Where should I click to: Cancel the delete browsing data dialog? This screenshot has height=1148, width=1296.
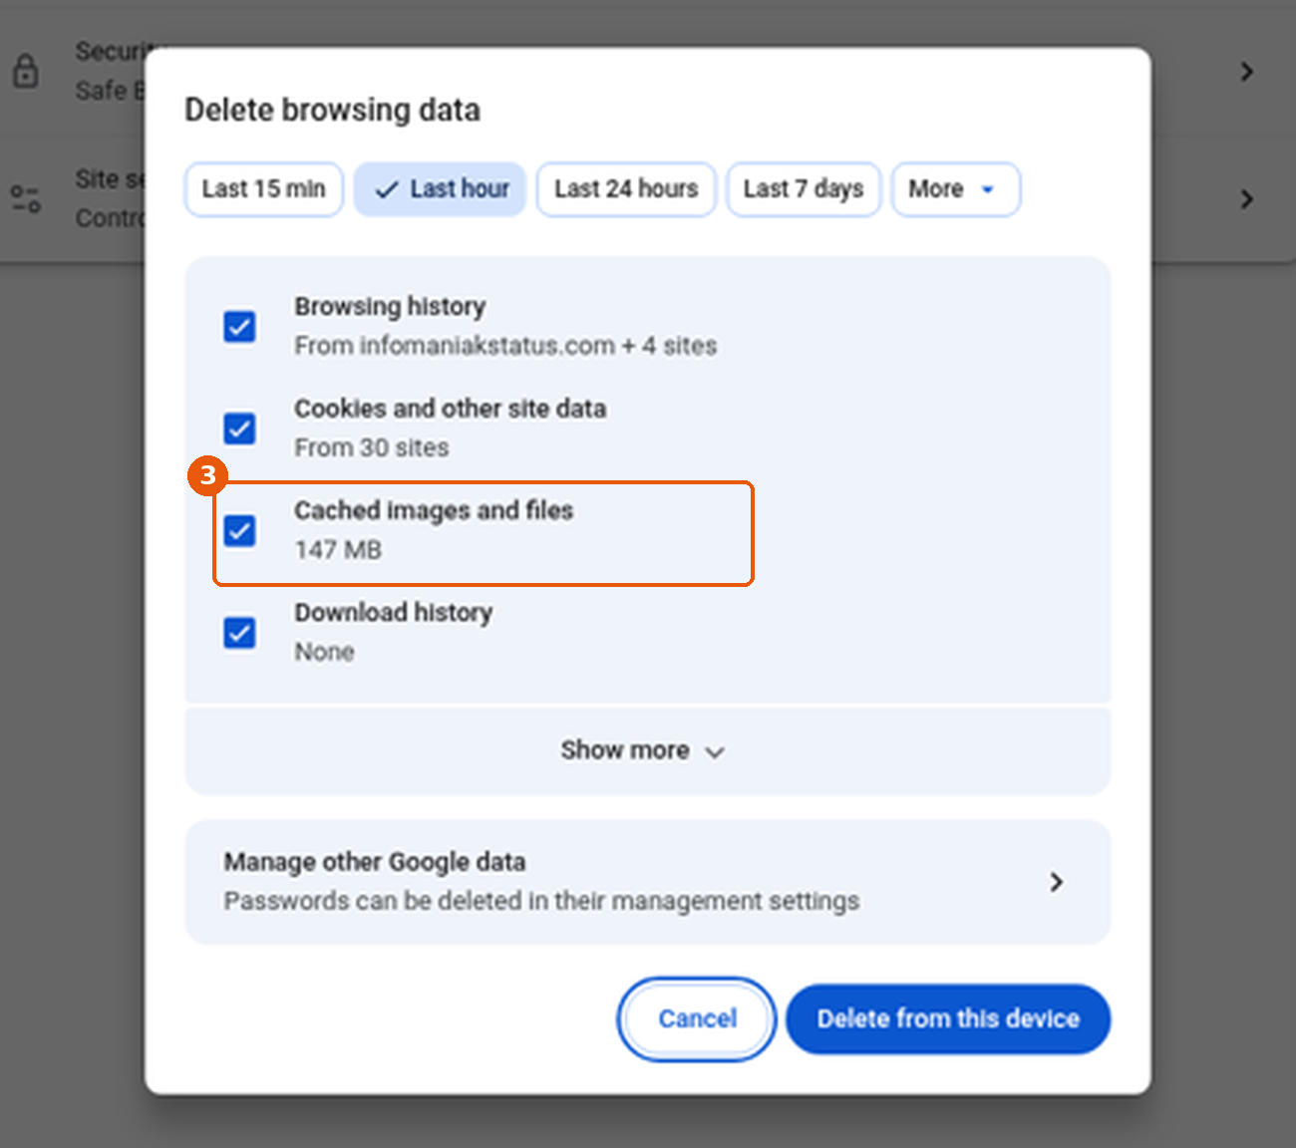click(697, 1018)
